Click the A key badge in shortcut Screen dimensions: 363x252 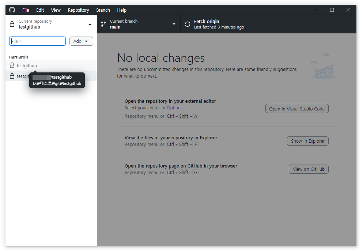pos(196,116)
